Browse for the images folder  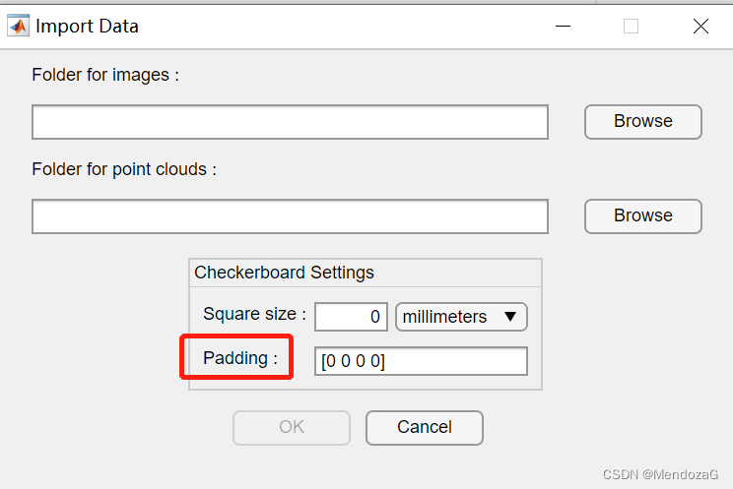pos(642,122)
